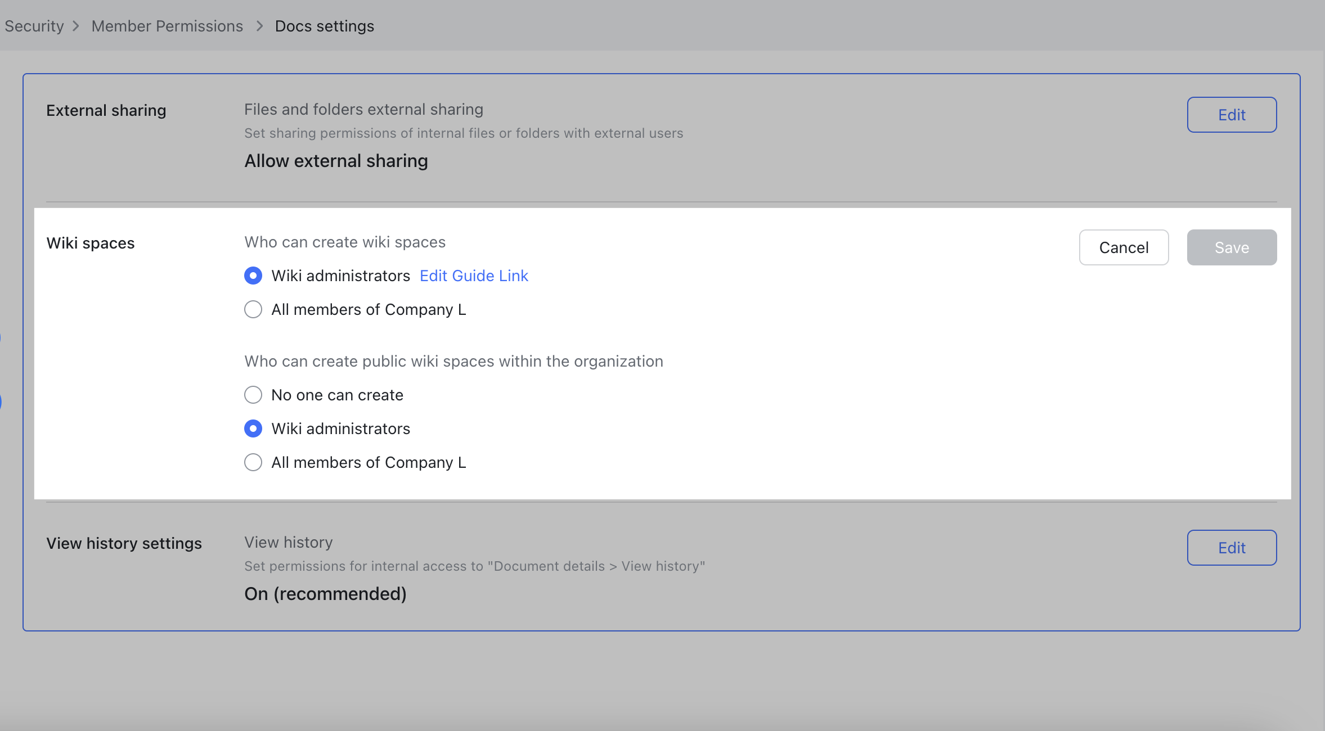Click the Who can create wiki spaces label
The image size is (1325, 731).
[344, 242]
